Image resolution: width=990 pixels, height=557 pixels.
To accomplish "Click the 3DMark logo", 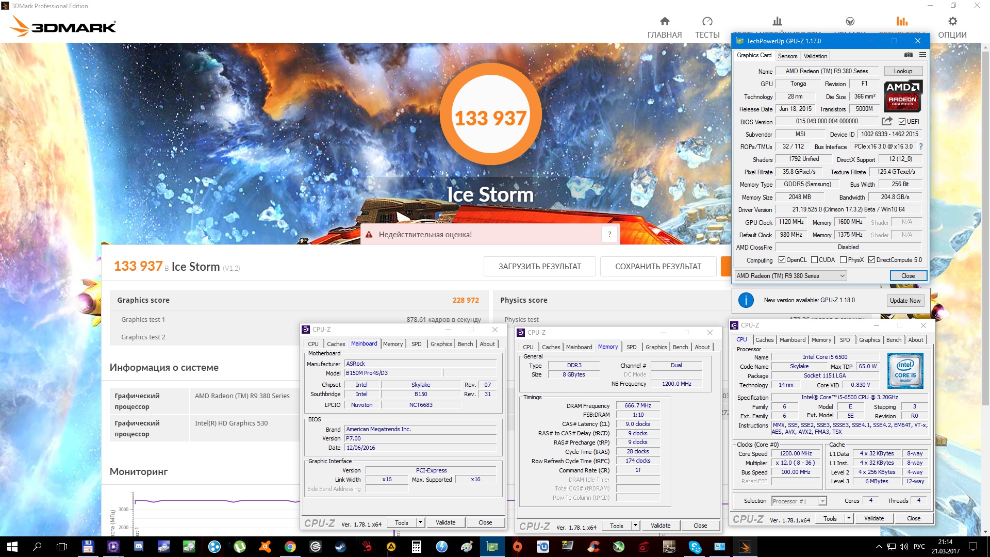I will click(64, 26).
